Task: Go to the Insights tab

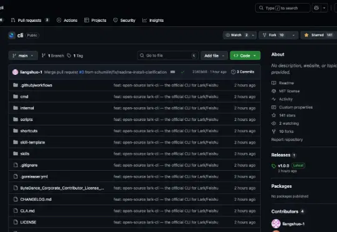Action: click(153, 20)
